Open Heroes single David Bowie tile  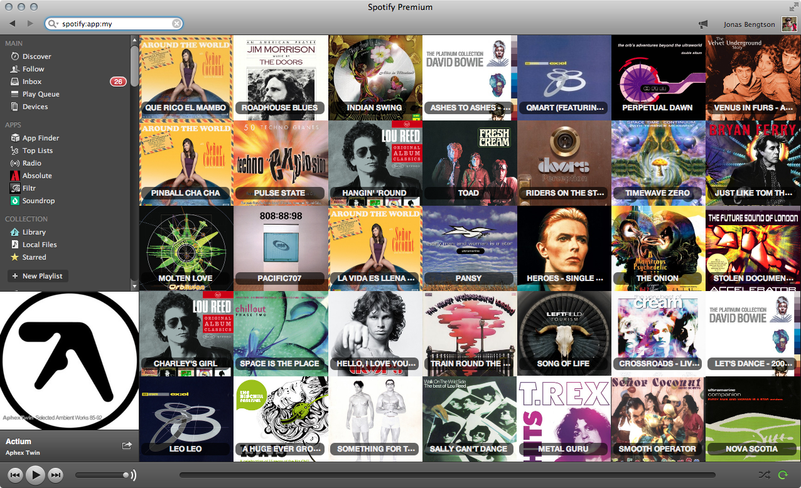[564, 248]
